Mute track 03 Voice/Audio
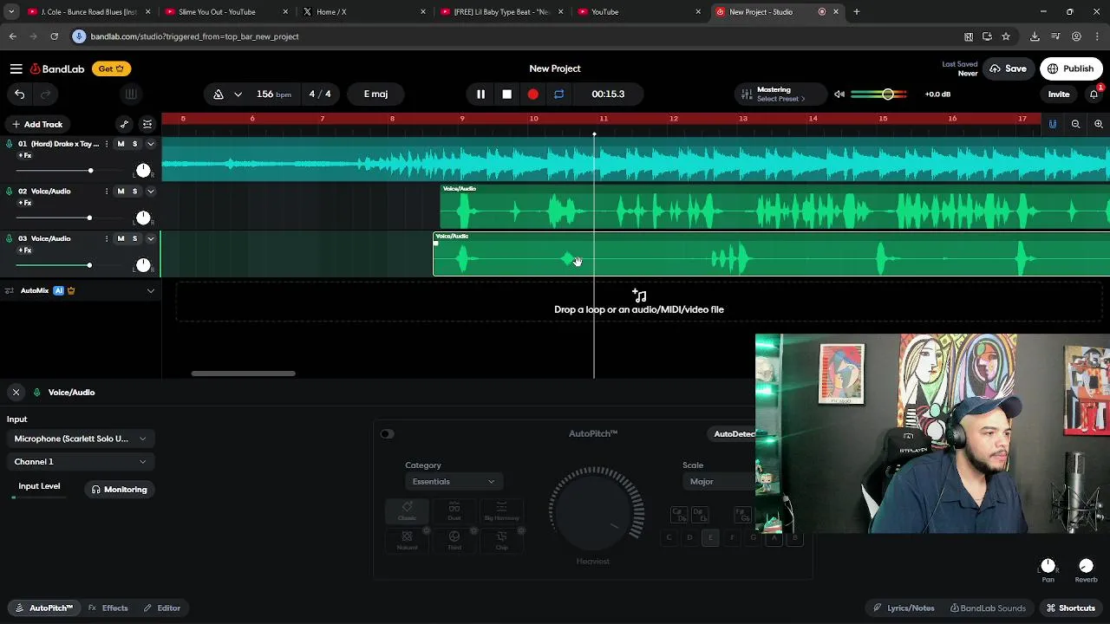 pyautogui.click(x=121, y=239)
